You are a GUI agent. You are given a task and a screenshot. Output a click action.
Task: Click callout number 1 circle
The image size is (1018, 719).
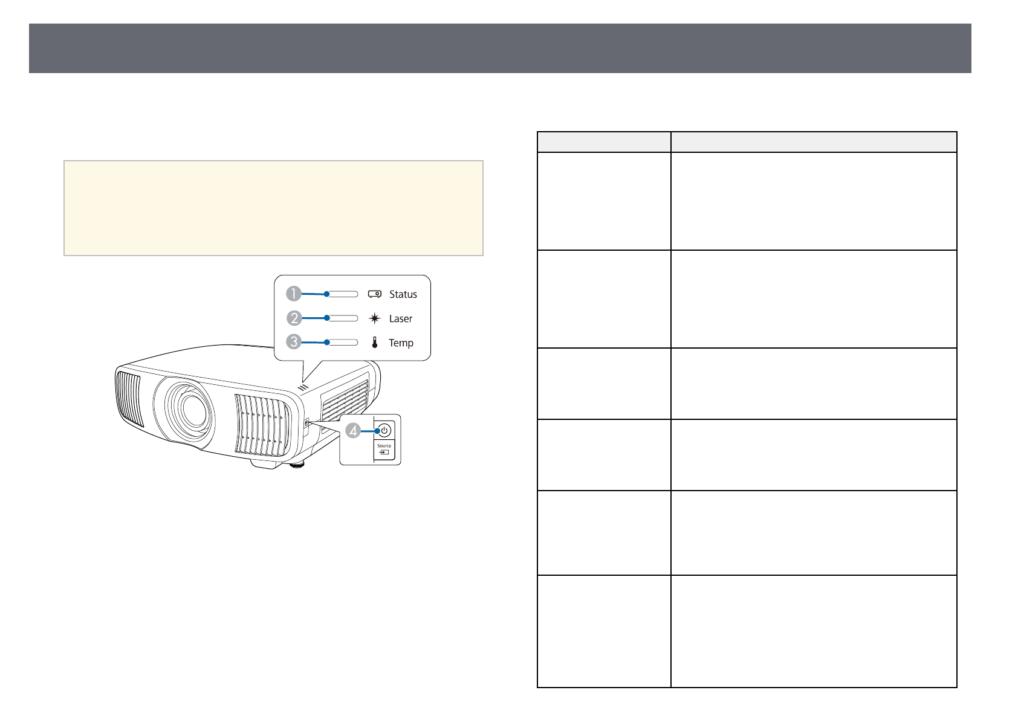tap(294, 294)
